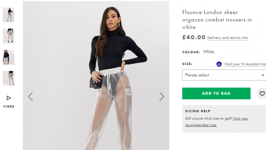Viewport: 266px width, 150px height.
Task: Click the size dropdown chevron arrow
Action: tap(263, 75)
